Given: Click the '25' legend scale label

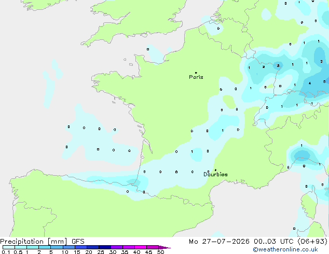Looking at the screenshot, I should click(101, 252).
